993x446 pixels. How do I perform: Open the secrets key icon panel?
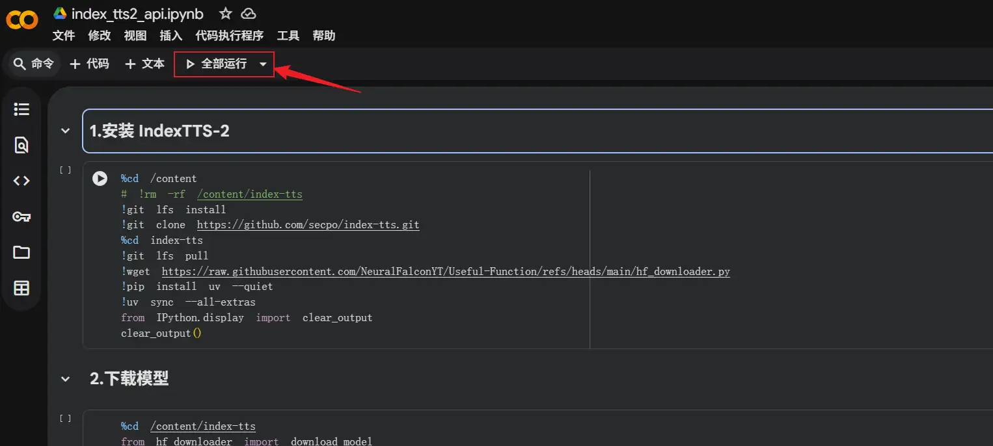21,216
